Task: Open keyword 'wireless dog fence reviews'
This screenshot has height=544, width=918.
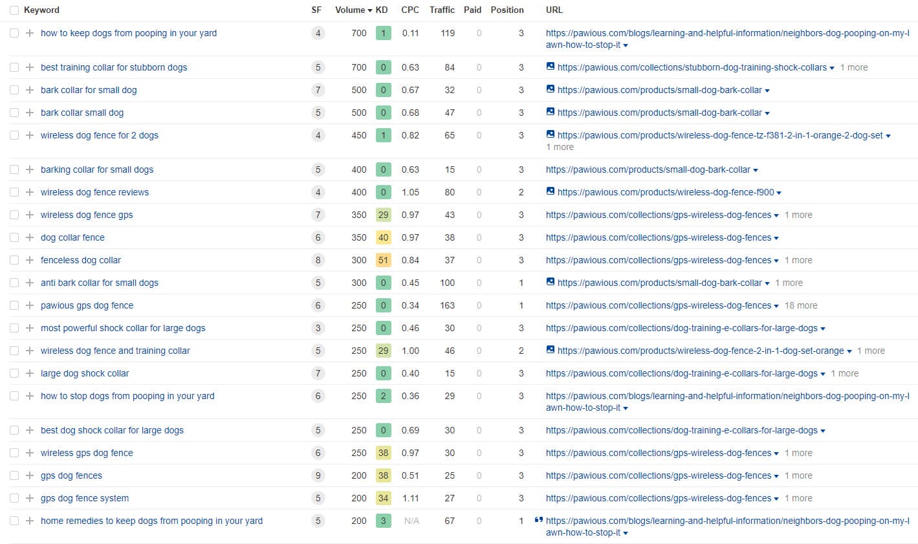Action: [x=94, y=192]
